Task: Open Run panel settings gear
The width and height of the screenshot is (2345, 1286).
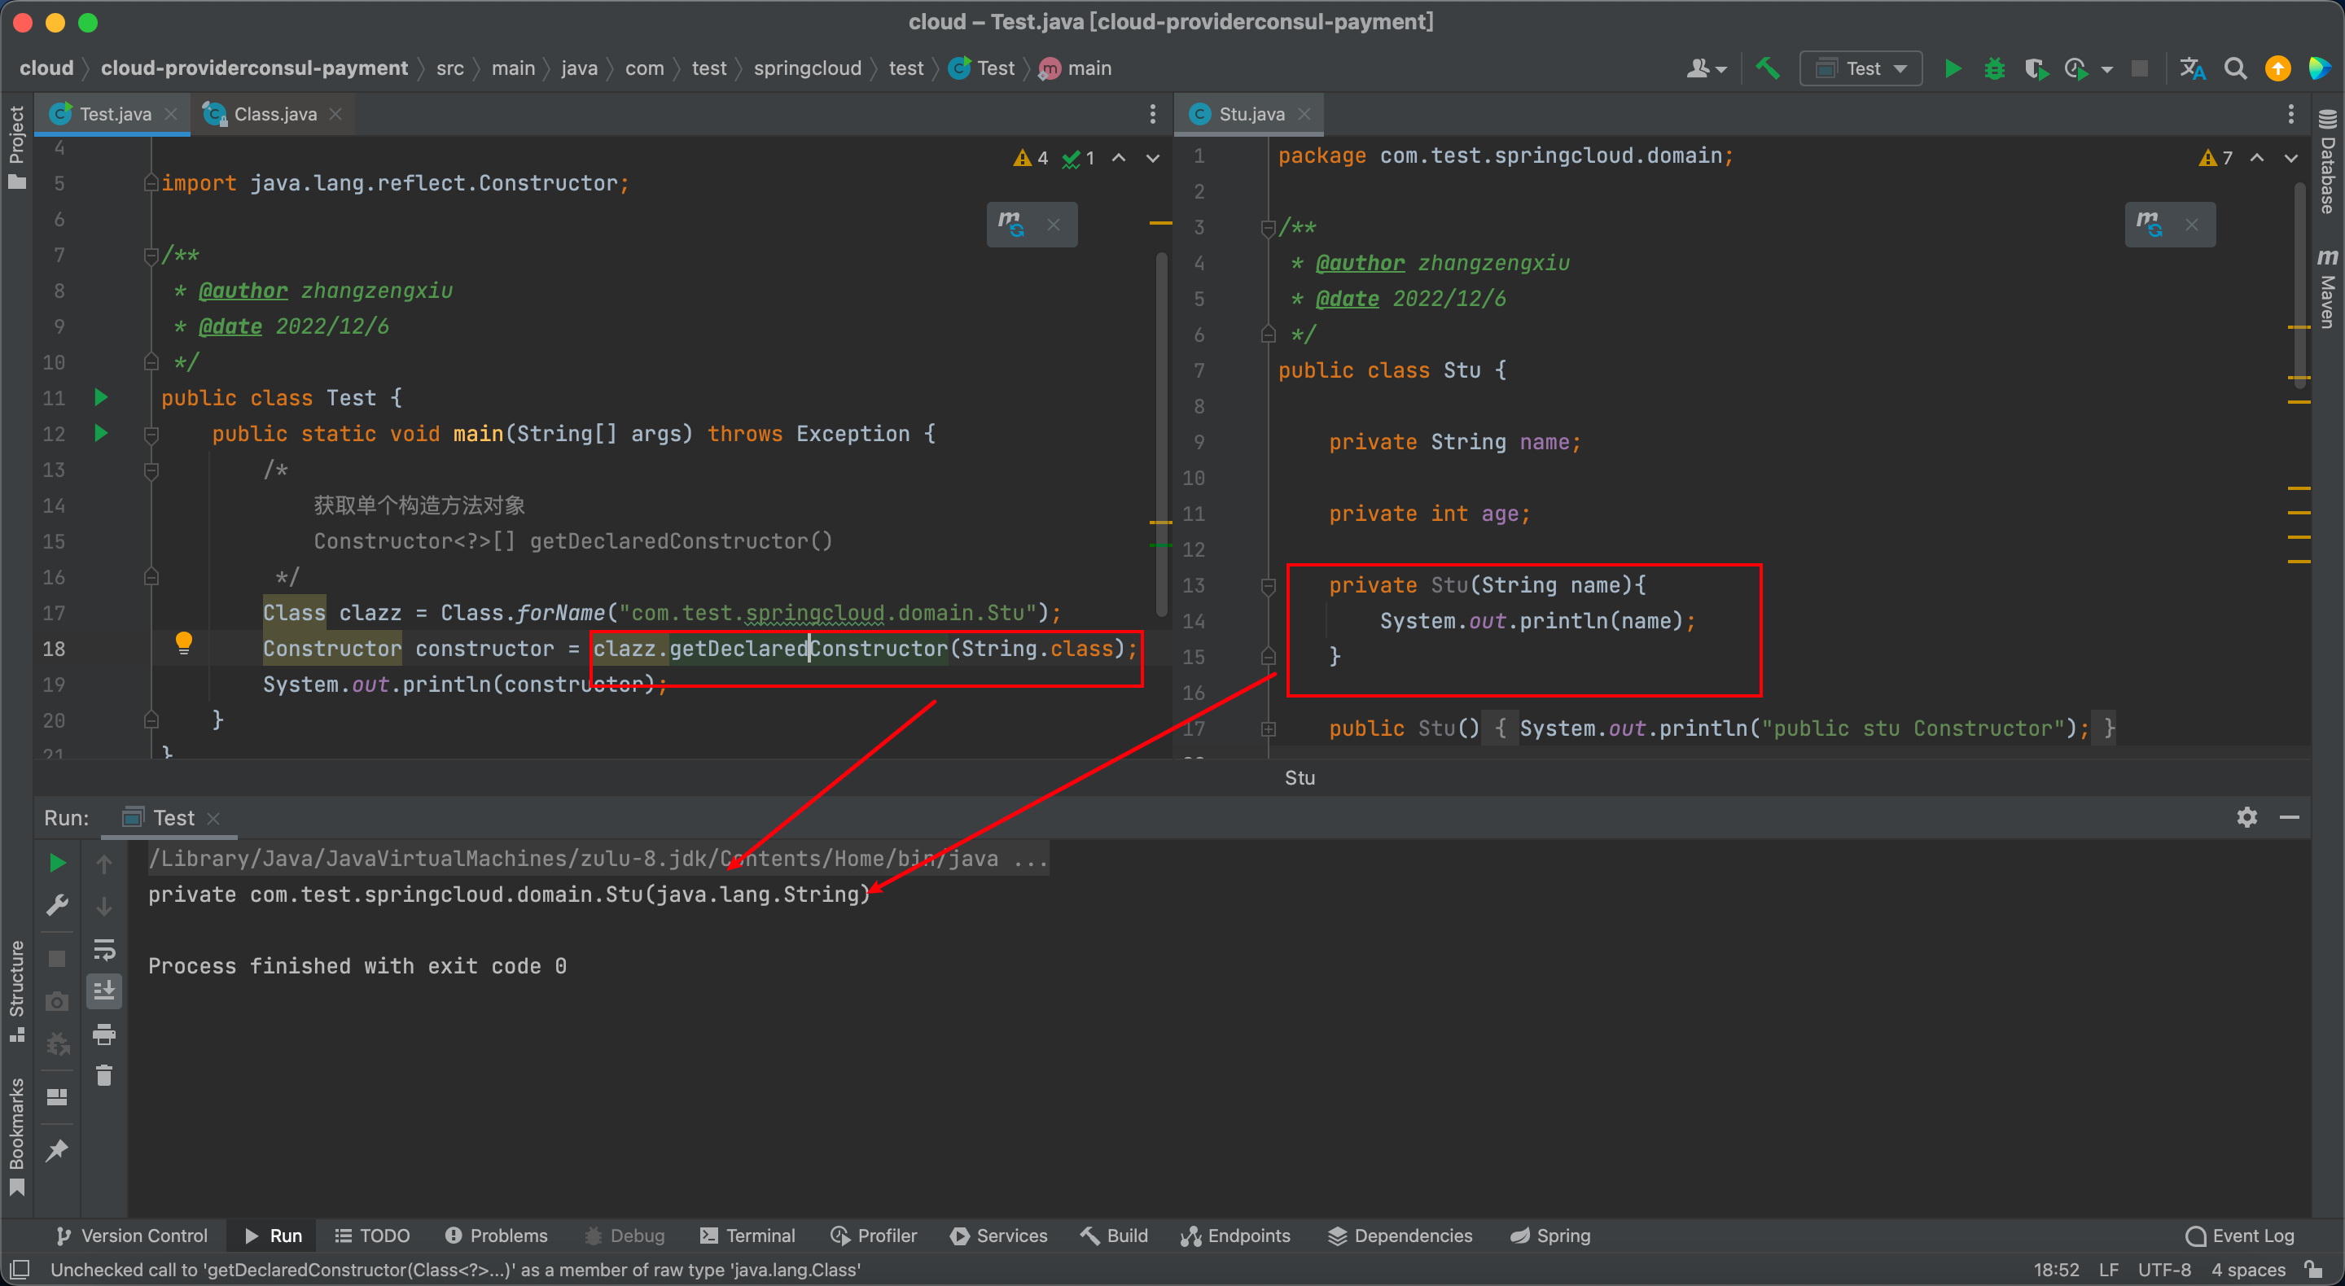Action: pos(2246,817)
